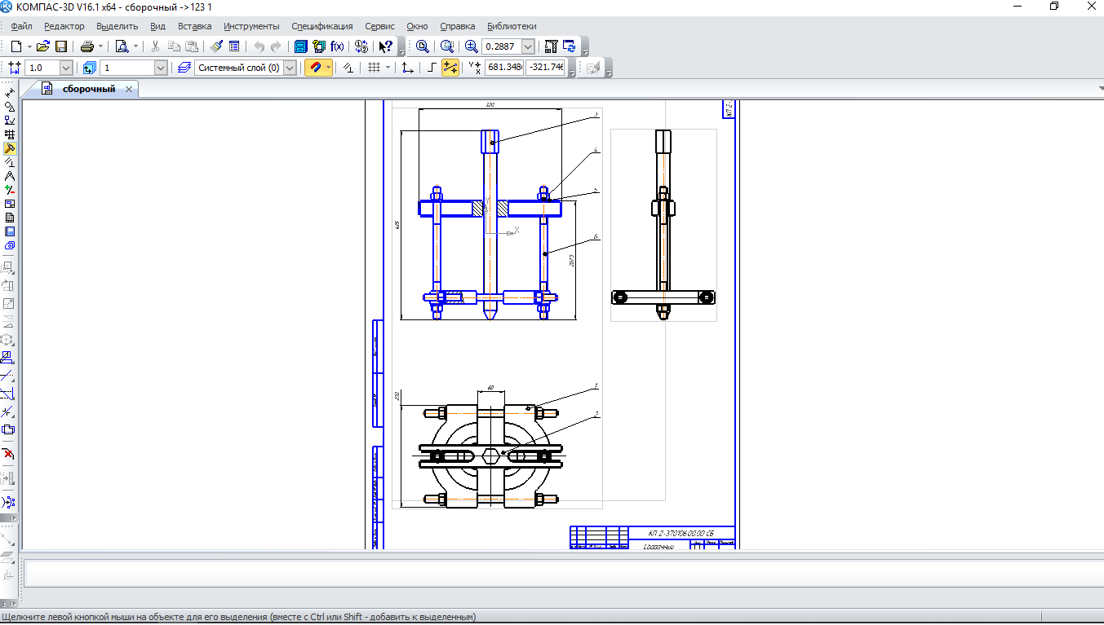This screenshot has height=625, width=1104.
Task: Toggle the Snaps magnet button
Action: click(x=314, y=68)
